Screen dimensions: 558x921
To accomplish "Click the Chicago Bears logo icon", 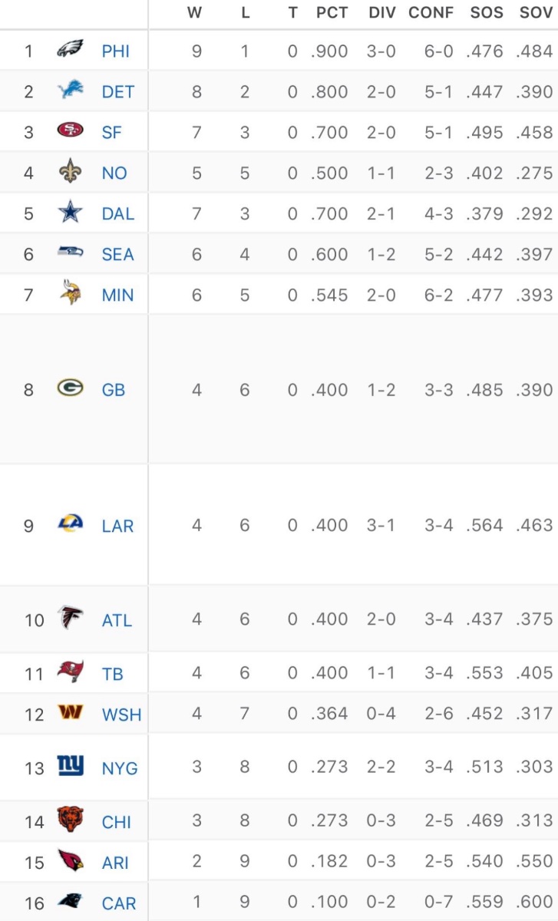I will pos(70,820).
